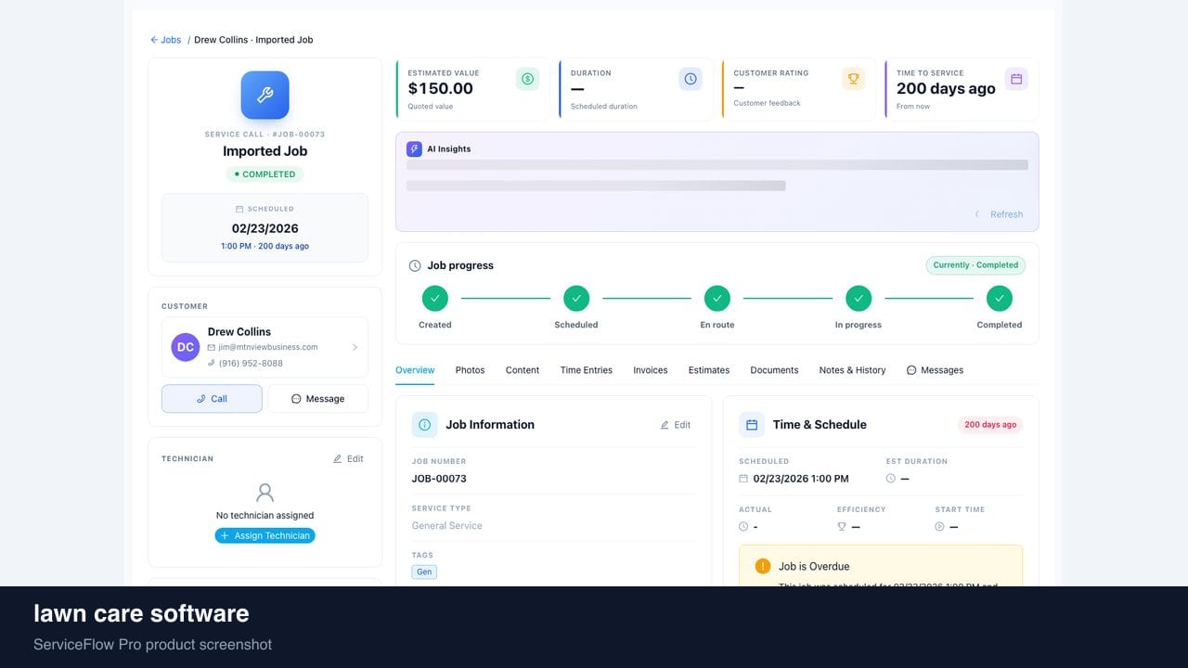This screenshot has width=1188, height=668.
Task: Click Assign Technician button
Action: coord(265,535)
